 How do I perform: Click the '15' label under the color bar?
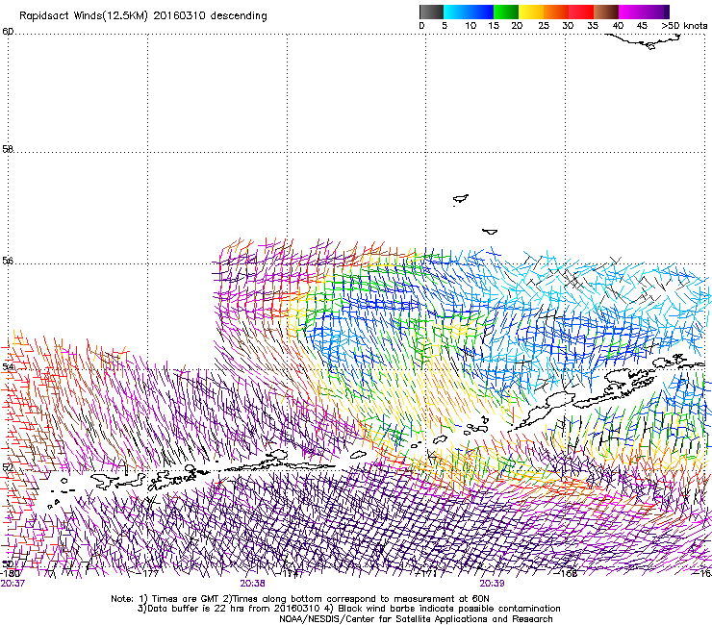(x=494, y=26)
